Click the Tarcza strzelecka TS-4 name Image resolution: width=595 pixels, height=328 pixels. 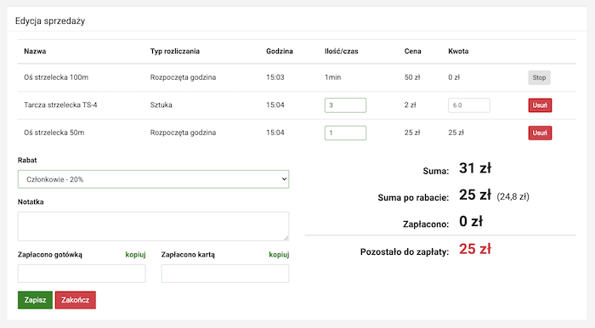[x=60, y=105]
